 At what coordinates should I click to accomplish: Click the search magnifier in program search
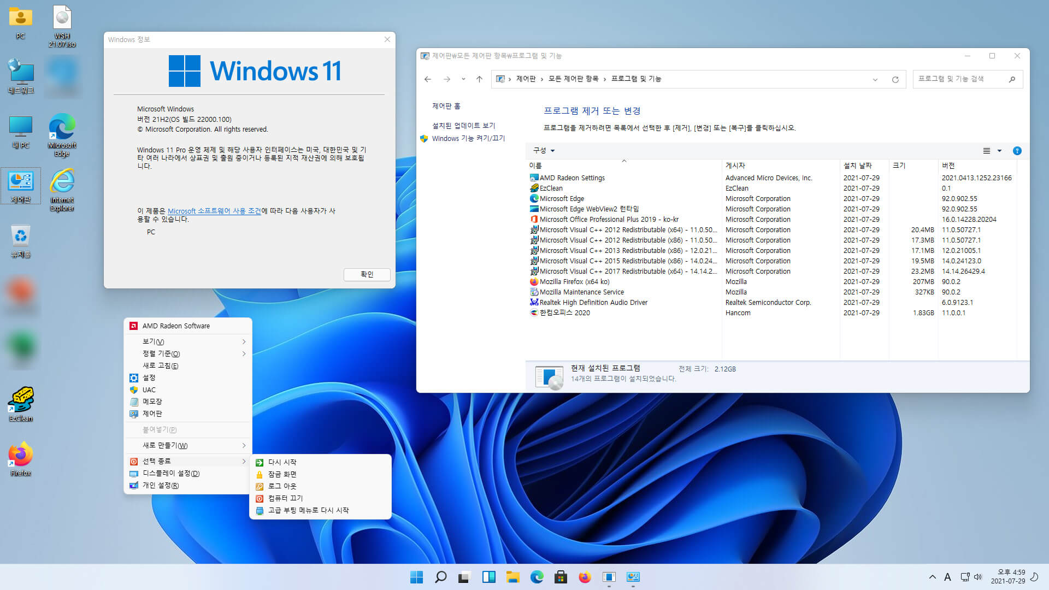[1012, 79]
